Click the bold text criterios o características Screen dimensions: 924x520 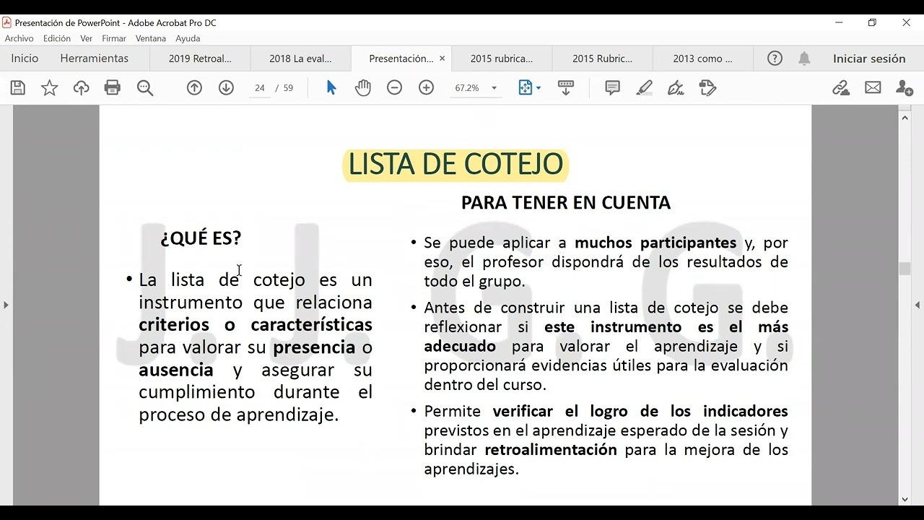[x=256, y=325]
